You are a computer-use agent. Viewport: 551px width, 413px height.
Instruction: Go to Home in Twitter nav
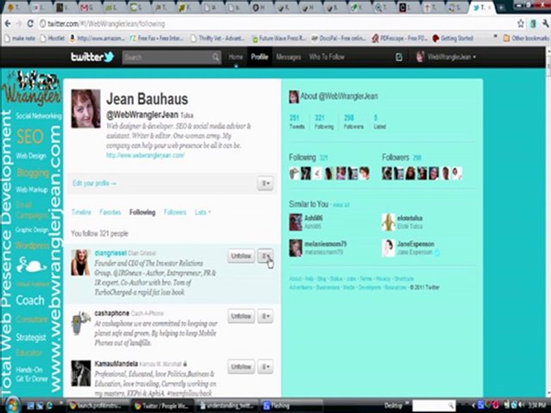[235, 57]
